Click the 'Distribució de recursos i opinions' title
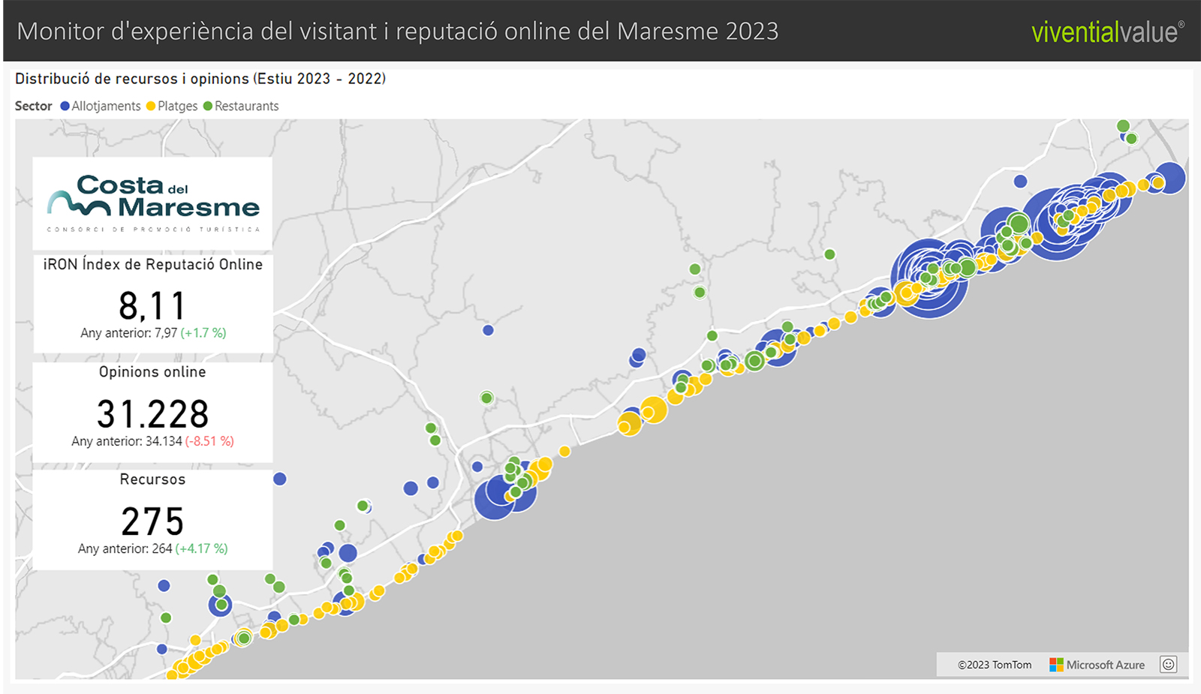Screen dimensions: 1201x694 (200, 79)
